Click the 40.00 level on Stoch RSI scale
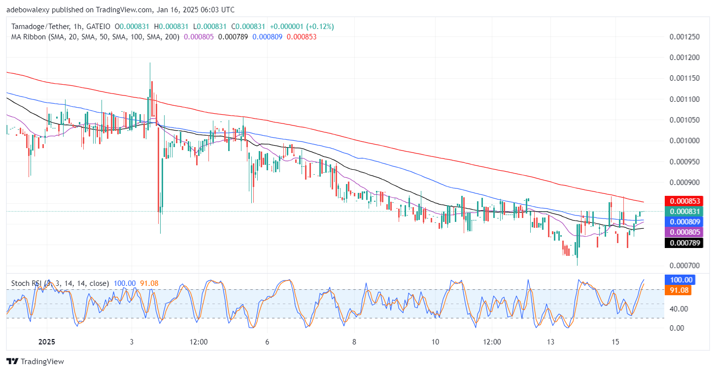This screenshot has width=716, height=372. (x=679, y=309)
